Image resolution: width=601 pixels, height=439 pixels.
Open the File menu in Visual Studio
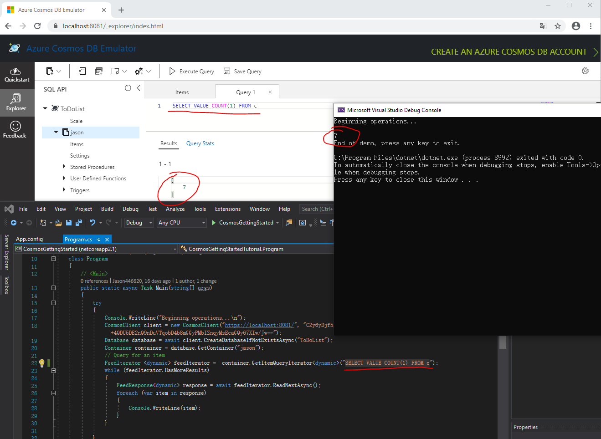[x=23, y=209]
